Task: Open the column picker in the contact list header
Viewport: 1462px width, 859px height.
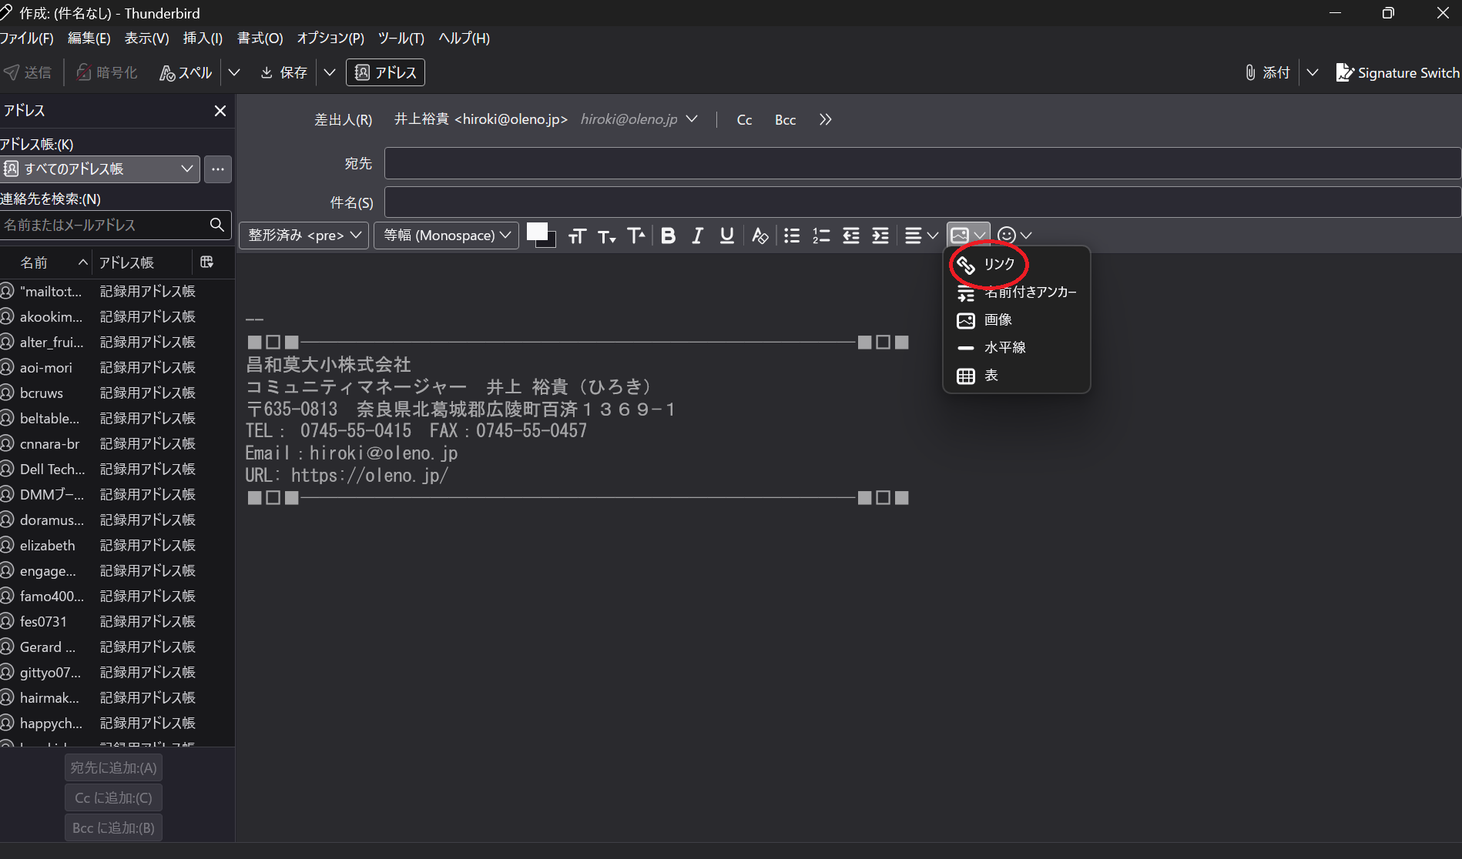Action: [206, 262]
